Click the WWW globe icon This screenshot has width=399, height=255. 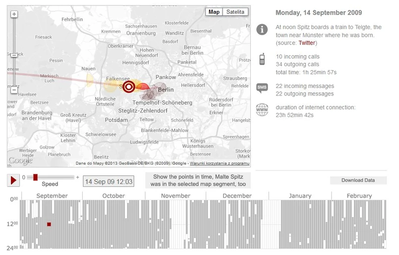click(x=262, y=110)
